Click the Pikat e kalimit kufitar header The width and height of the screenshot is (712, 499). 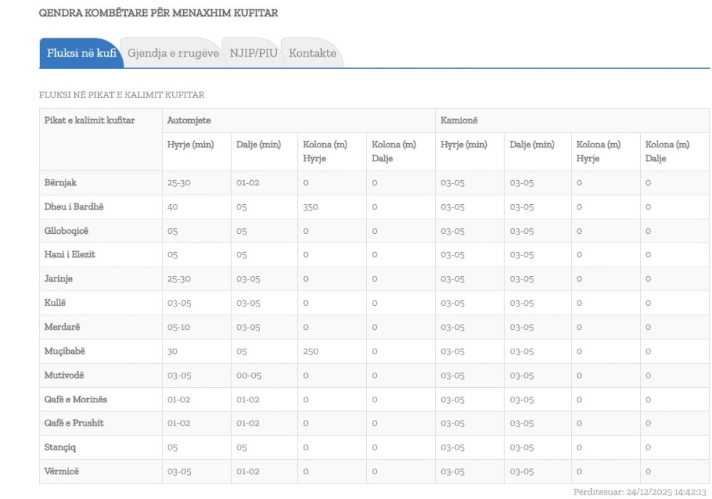point(90,119)
